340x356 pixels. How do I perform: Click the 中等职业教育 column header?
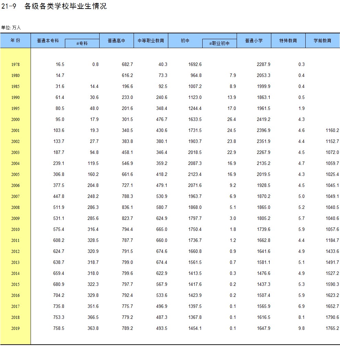pyautogui.click(x=151, y=41)
